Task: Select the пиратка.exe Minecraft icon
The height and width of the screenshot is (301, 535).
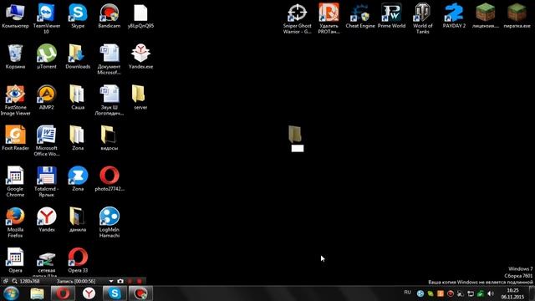Action: coord(517,16)
